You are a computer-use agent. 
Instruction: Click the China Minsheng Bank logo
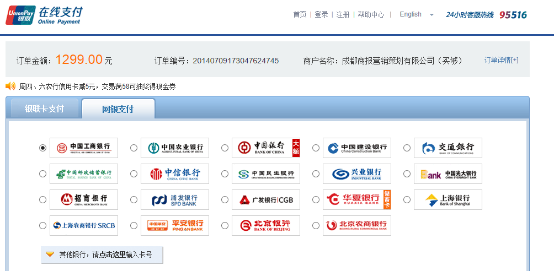266,174
